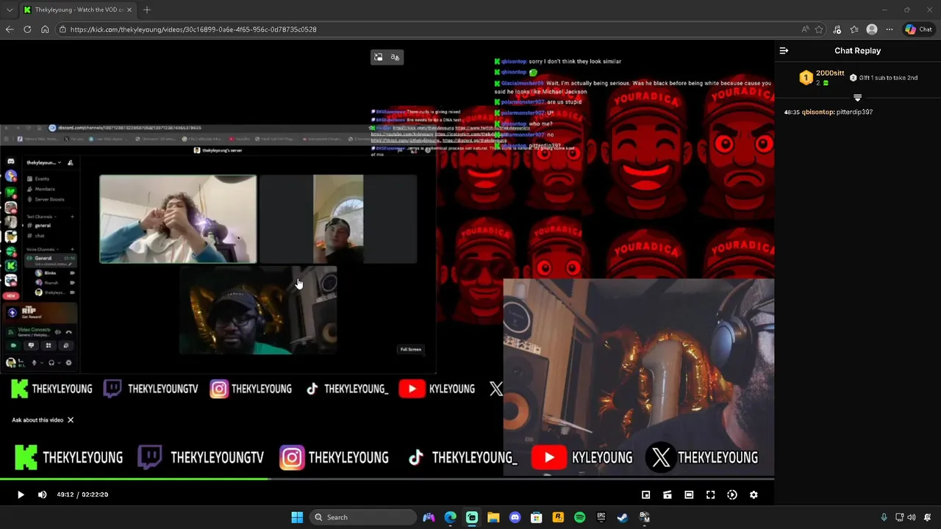The width and height of the screenshot is (941, 529).
Task: Click the 'Chat Replay' panel title
Action: pyautogui.click(x=857, y=51)
